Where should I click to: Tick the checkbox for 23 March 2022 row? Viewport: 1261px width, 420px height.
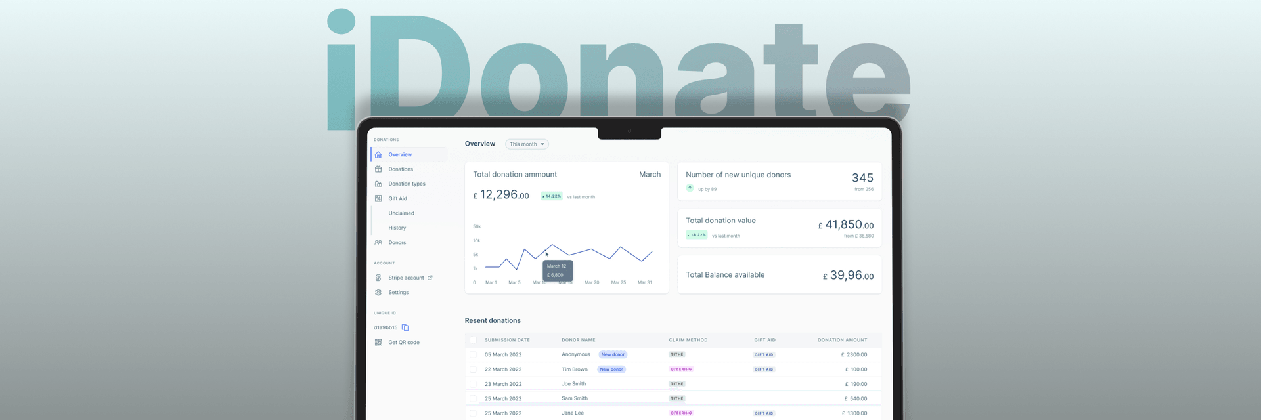click(x=473, y=384)
